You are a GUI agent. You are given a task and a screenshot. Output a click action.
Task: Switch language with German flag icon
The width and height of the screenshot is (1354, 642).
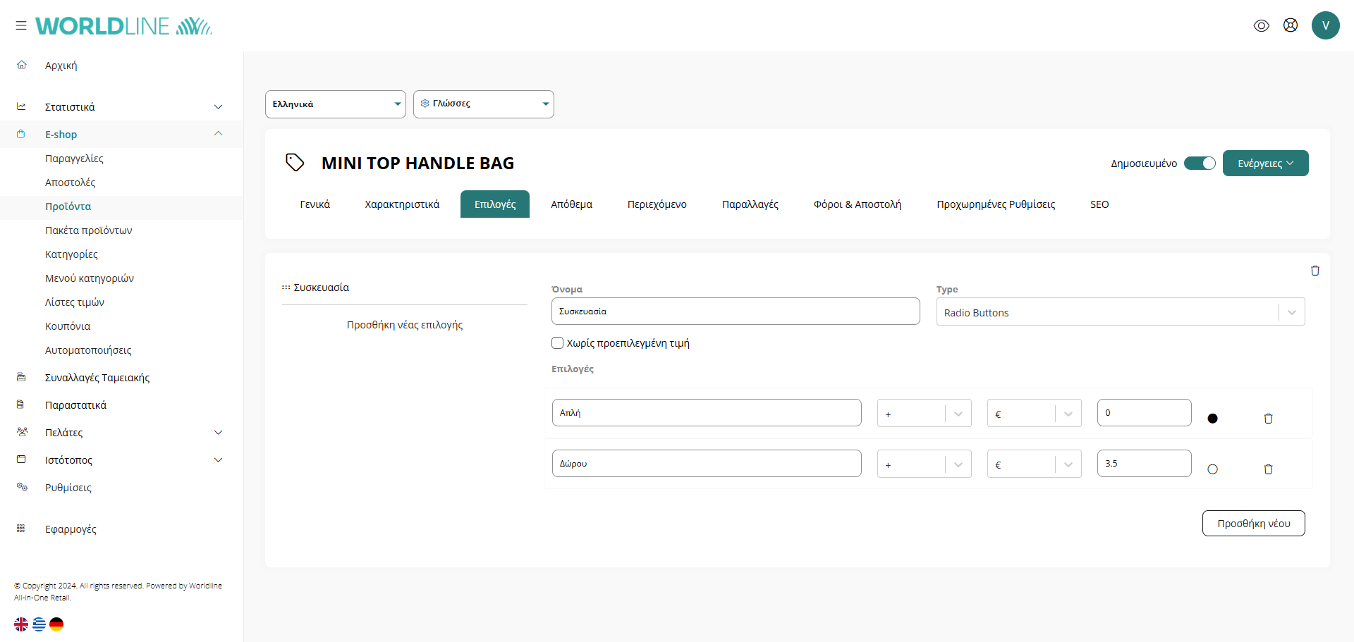coord(56,624)
